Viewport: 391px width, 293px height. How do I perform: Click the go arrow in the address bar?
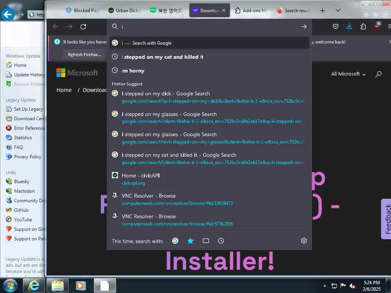click(304, 27)
